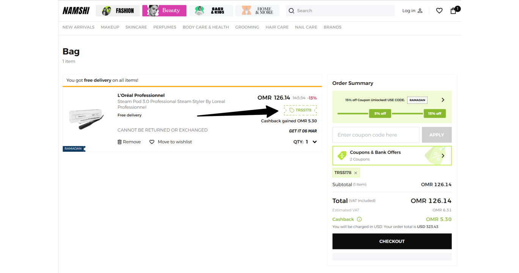Switch to the Baby & Kids category tab
Screen dimensions: 519x273
coord(211,11)
